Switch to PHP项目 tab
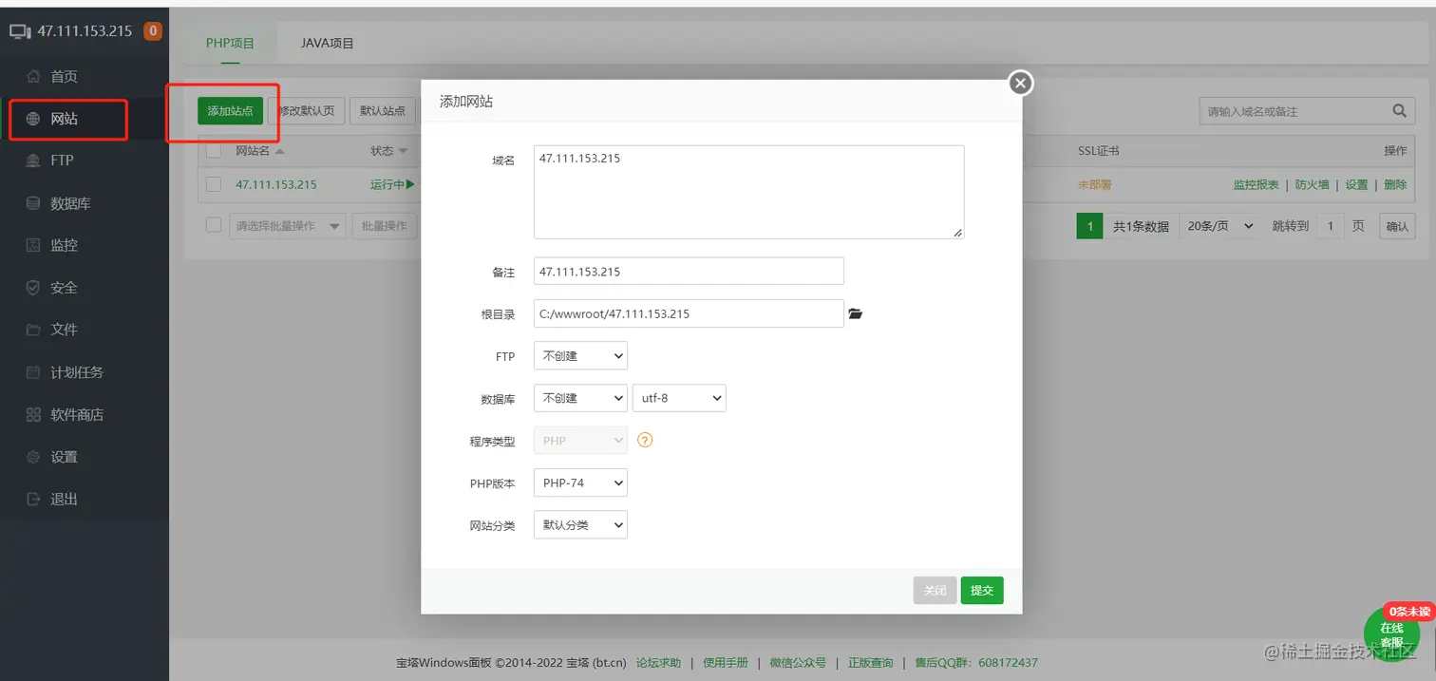This screenshot has width=1436, height=681. coord(230,44)
